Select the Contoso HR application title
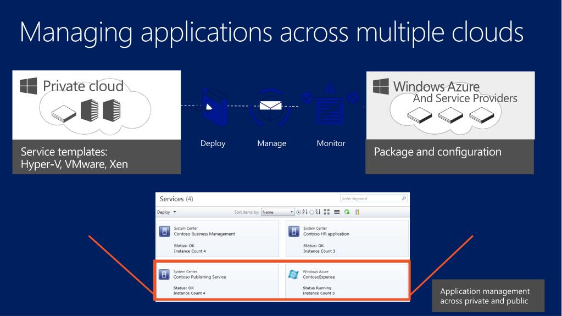562x316 pixels. [x=326, y=234]
